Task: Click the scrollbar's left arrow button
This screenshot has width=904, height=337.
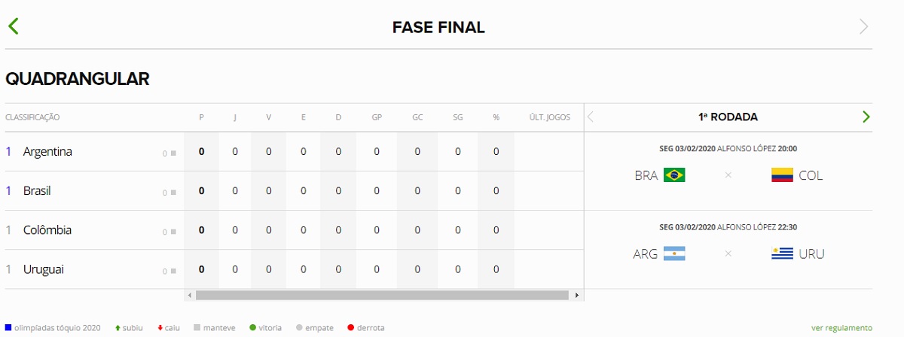Action: click(x=189, y=296)
